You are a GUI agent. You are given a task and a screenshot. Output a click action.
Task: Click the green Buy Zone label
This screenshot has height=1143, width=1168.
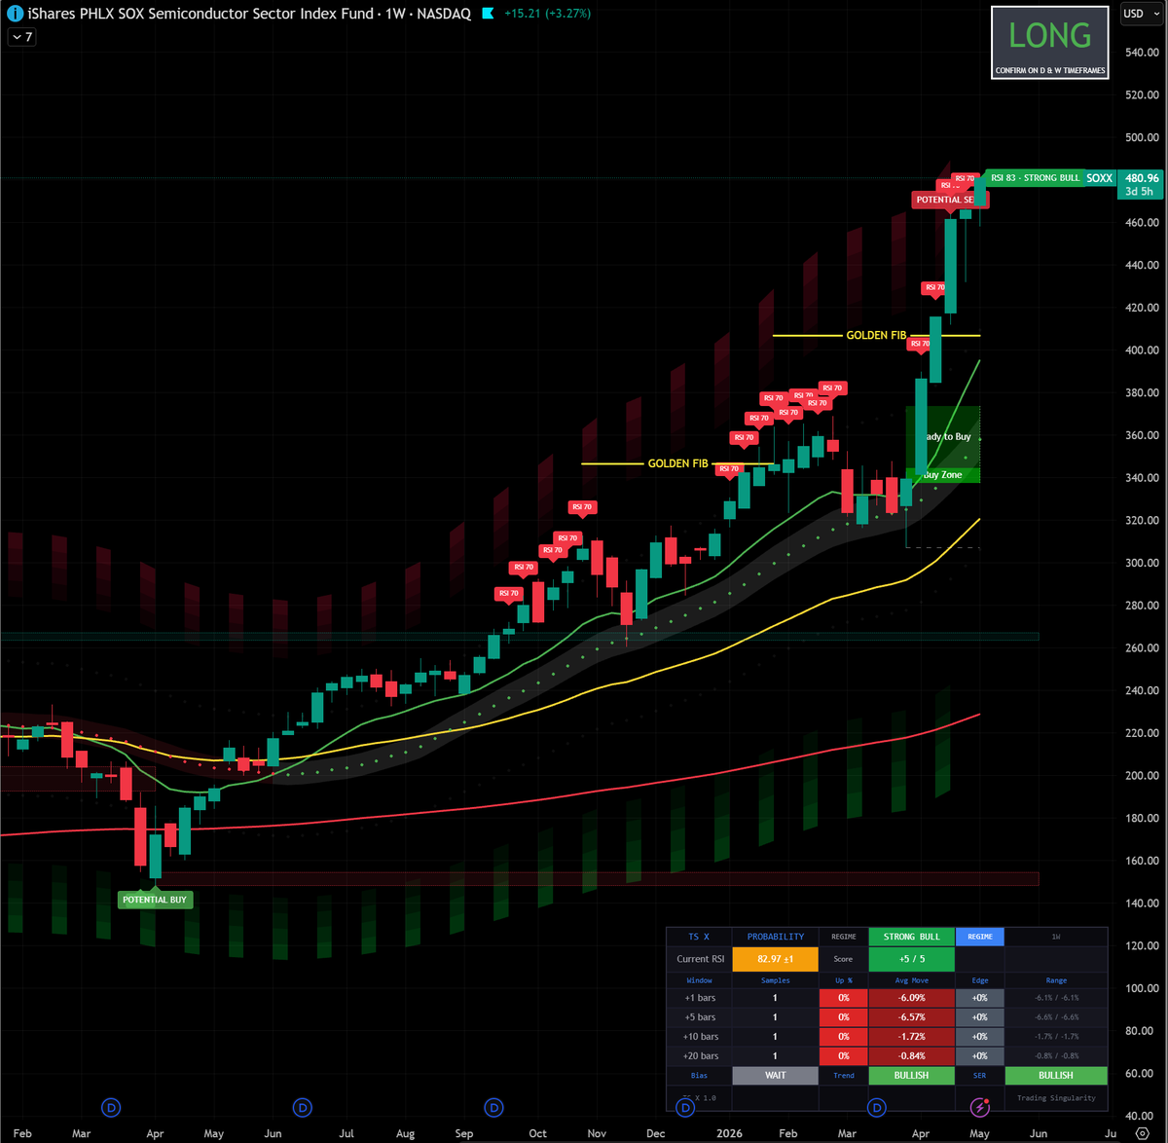point(942,475)
